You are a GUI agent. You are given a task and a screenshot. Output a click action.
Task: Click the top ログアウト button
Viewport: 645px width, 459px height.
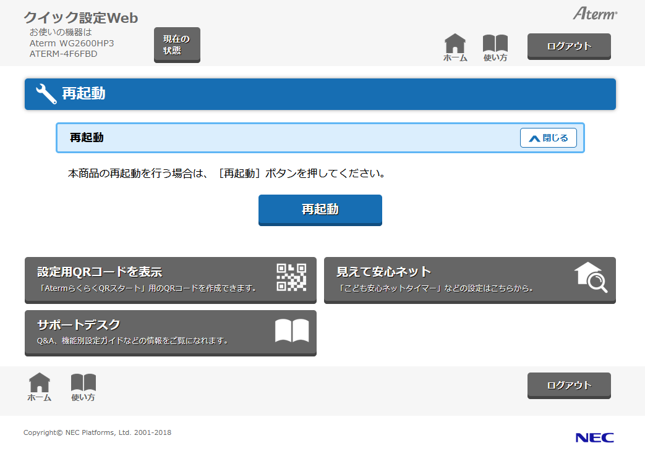click(569, 46)
